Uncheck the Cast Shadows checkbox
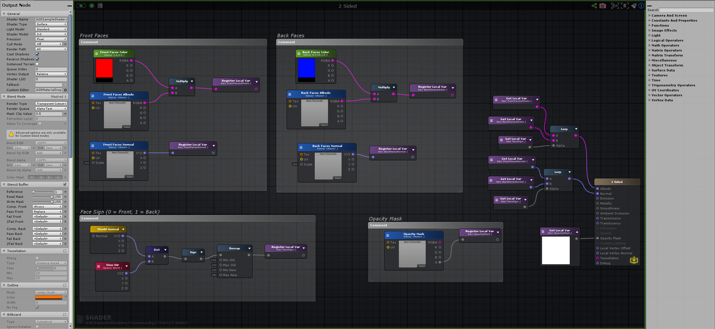The width and height of the screenshot is (715, 329). click(37, 54)
